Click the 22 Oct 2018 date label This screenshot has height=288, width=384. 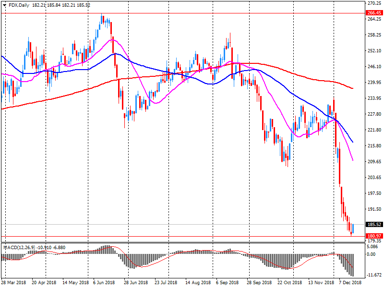(289, 283)
